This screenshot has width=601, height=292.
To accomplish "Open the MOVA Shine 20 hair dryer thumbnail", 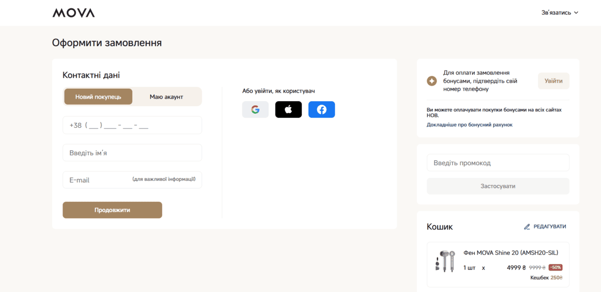I will point(445,261).
